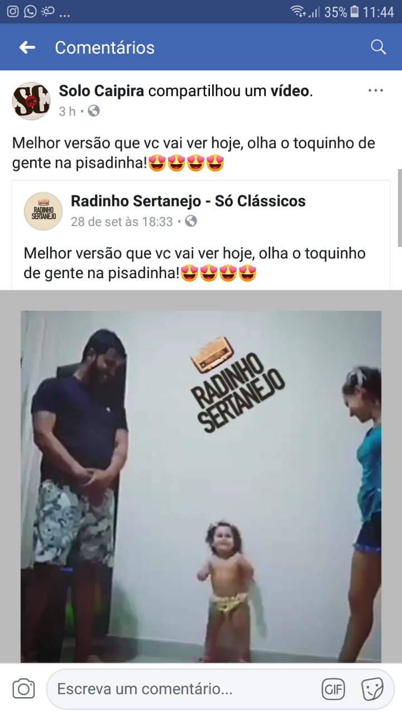Tap the Wi-Fi status icon

tap(298, 12)
